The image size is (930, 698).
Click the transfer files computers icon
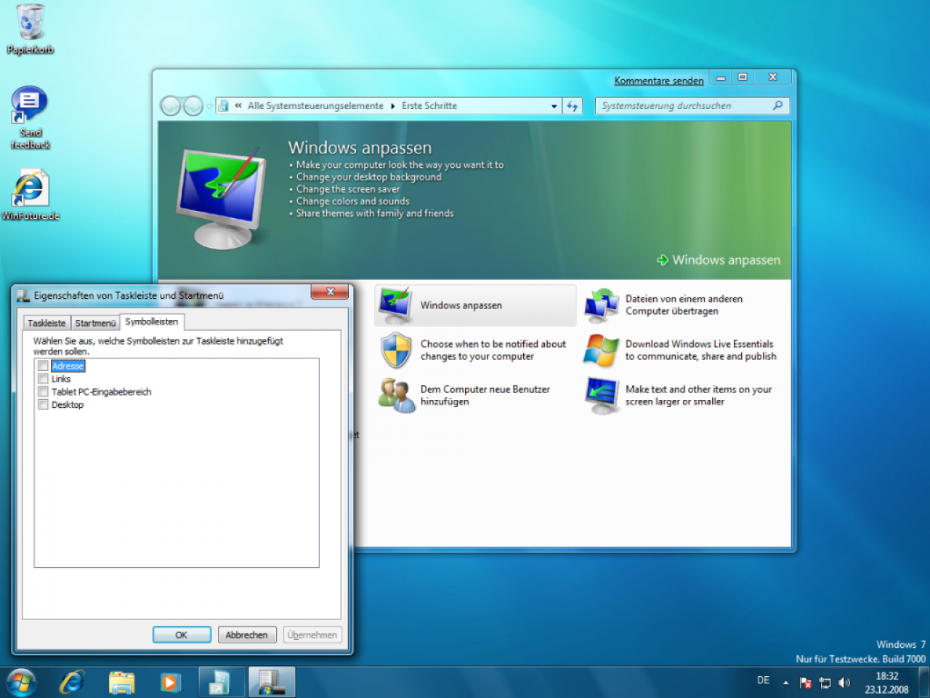601,305
